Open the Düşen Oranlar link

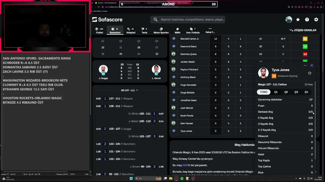click(303, 30)
